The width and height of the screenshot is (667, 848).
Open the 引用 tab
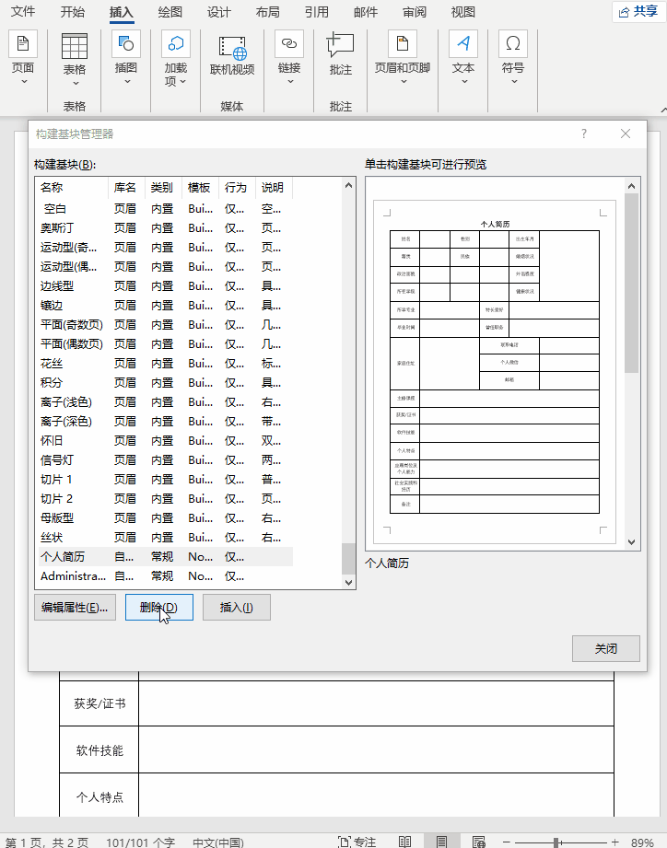[x=317, y=11]
